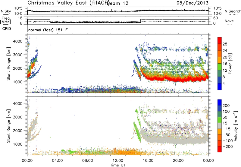The width and height of the screenshot is (241, 167).
Task: Click the '-200' value on Velocity color bar
Action: [x=228, y=147]
